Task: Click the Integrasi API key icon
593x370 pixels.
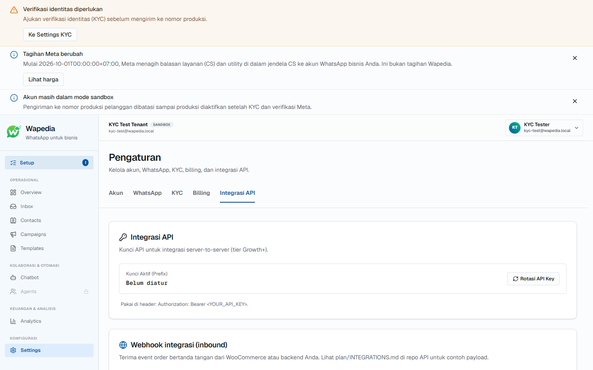Action: [123, 237]
